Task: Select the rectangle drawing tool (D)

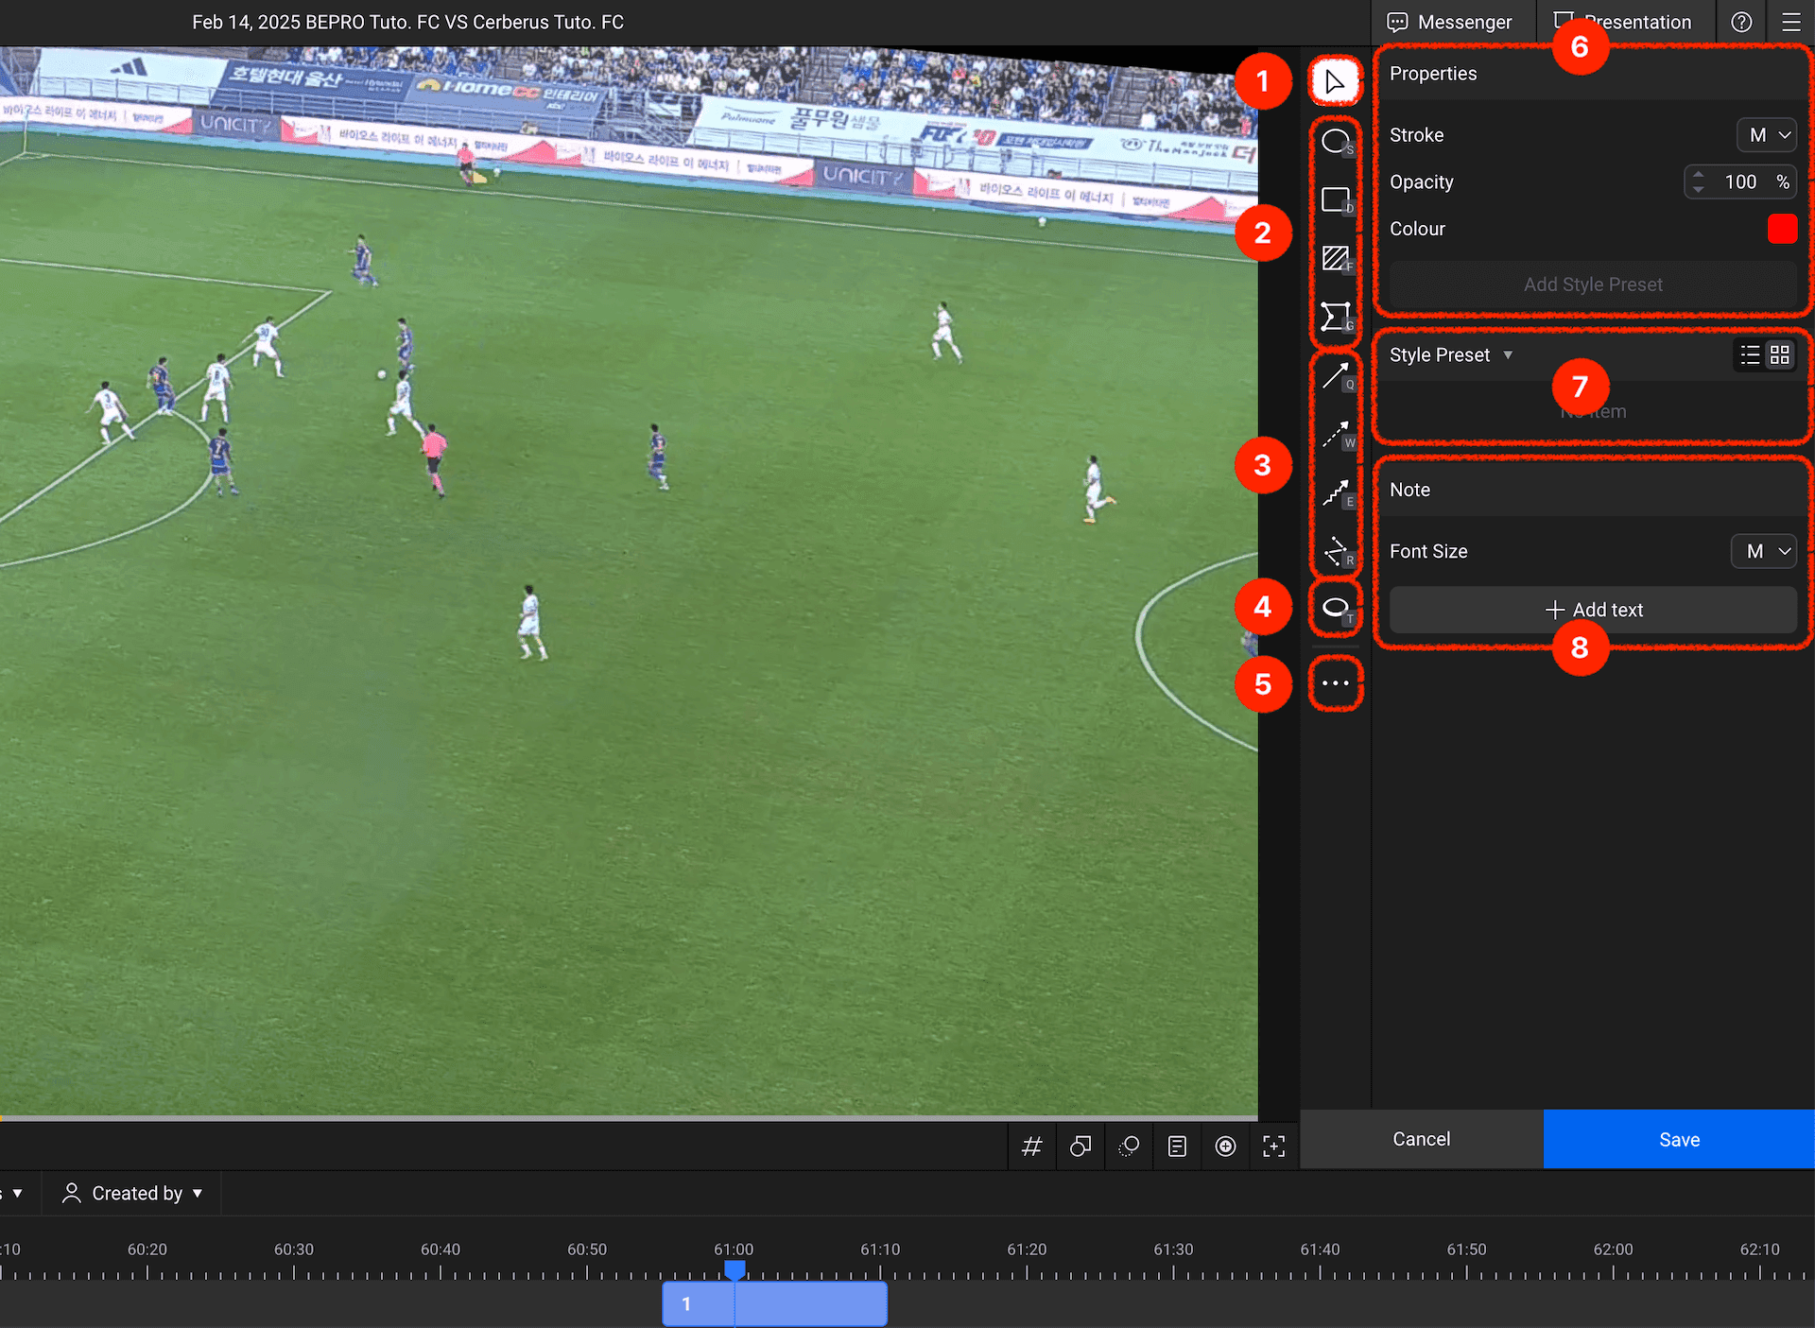Action: tap(1335, 199)
